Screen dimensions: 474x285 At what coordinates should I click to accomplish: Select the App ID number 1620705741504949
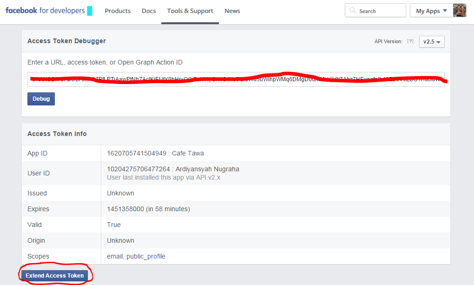[x=137, y=153]
